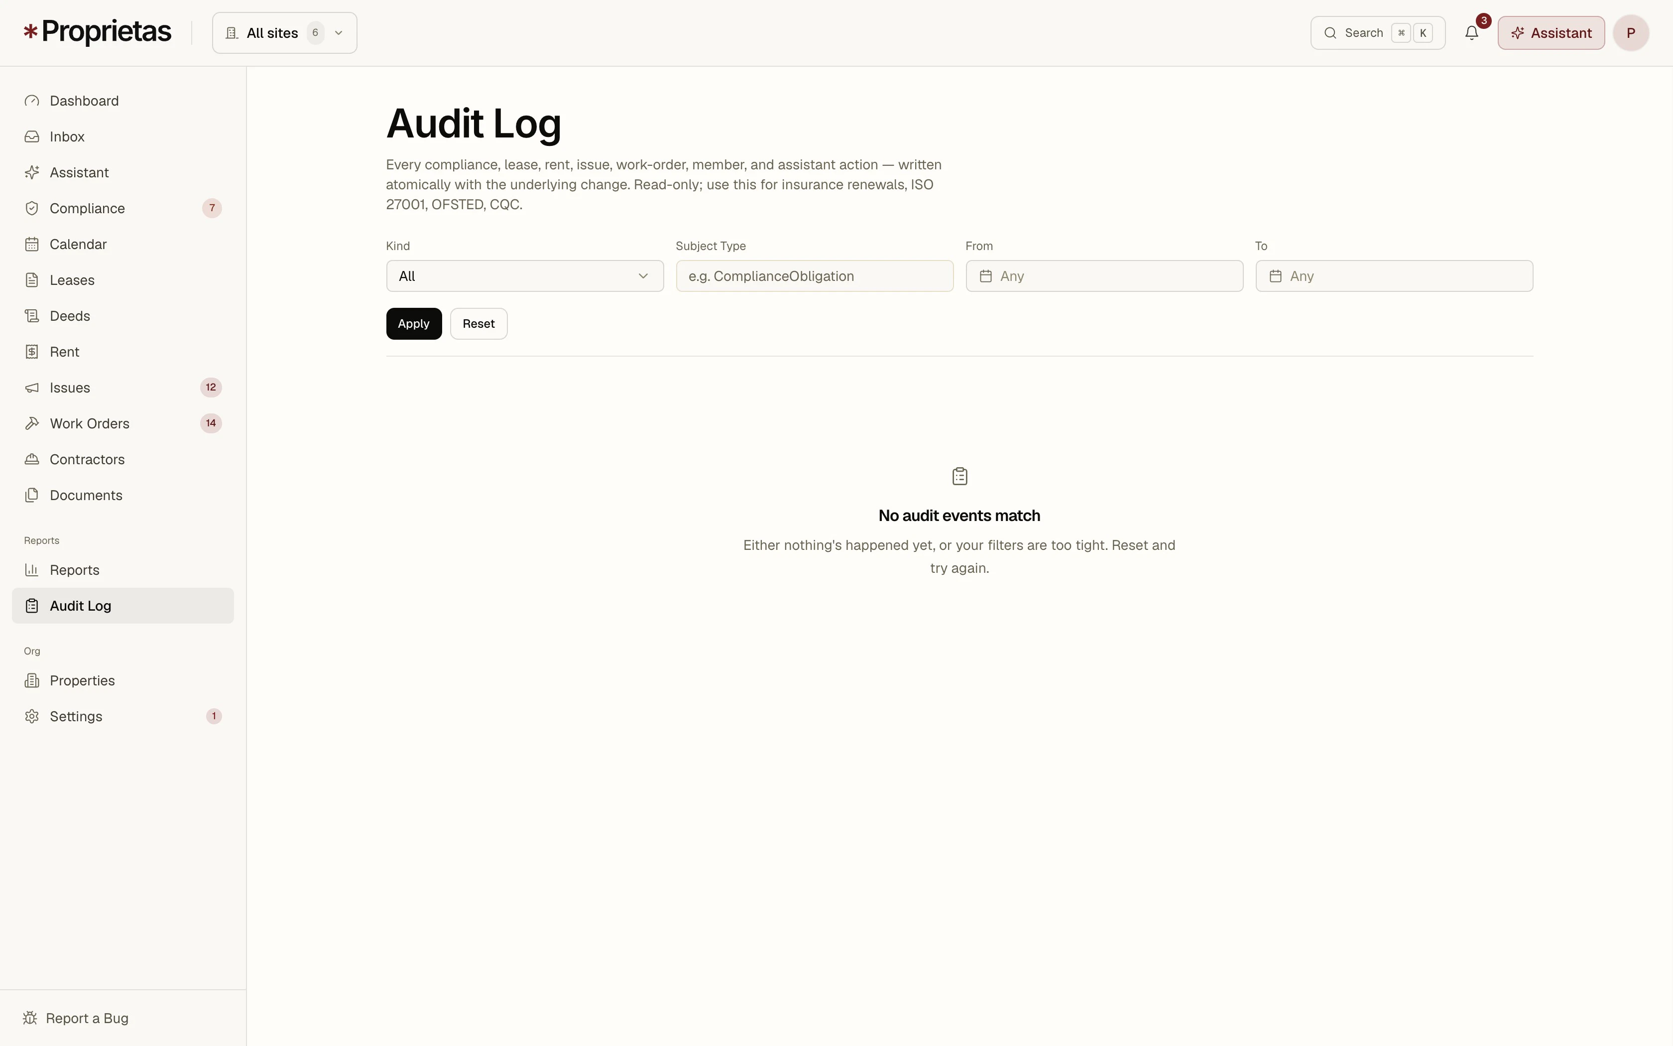The height and width of the screenshot is (1046, 1673).
Task: Click the calendar icon in From field
Action: (x=986, y=276)
